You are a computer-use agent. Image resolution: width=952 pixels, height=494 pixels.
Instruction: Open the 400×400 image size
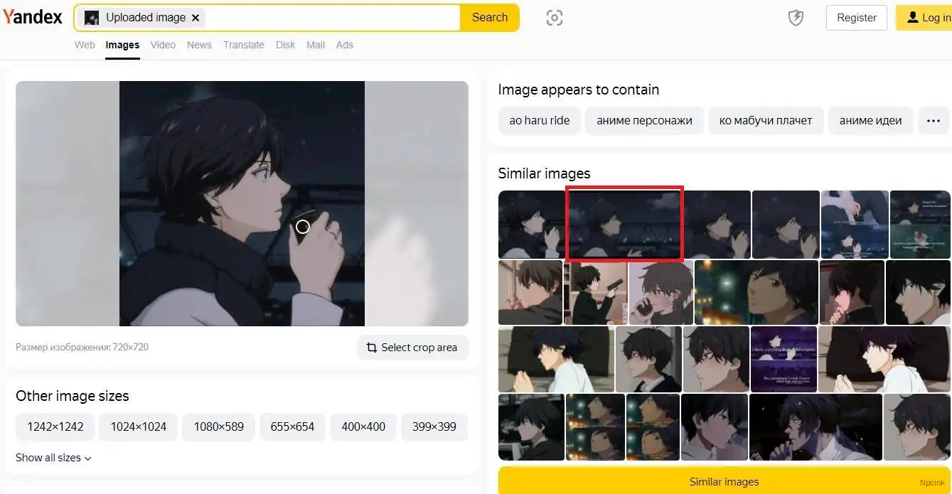[x=363, y=427]
